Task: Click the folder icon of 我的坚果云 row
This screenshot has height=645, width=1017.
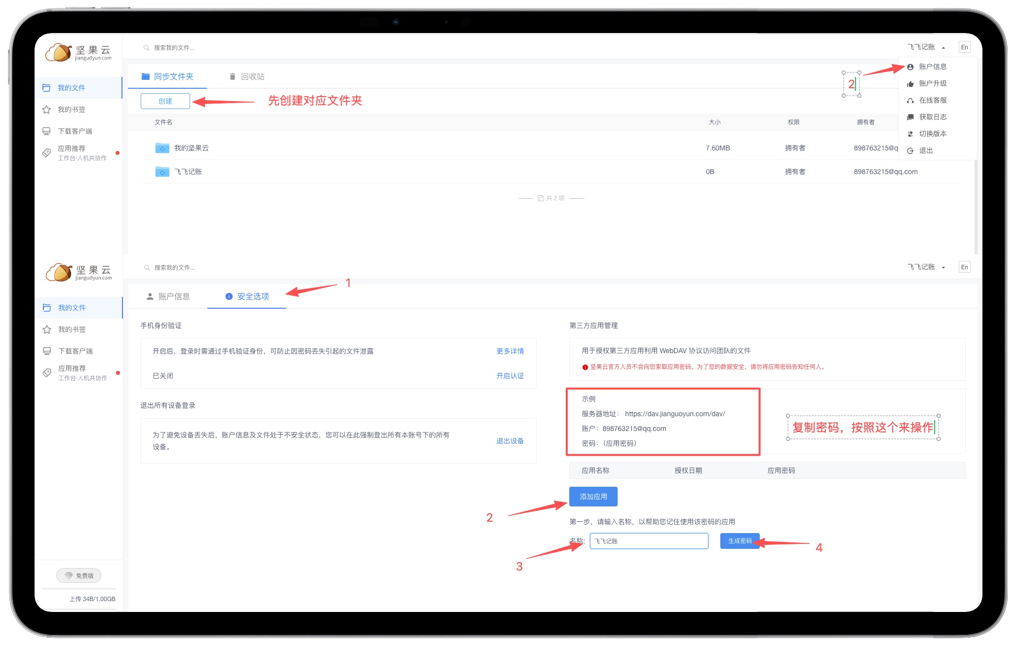Action: click(162, 147)
